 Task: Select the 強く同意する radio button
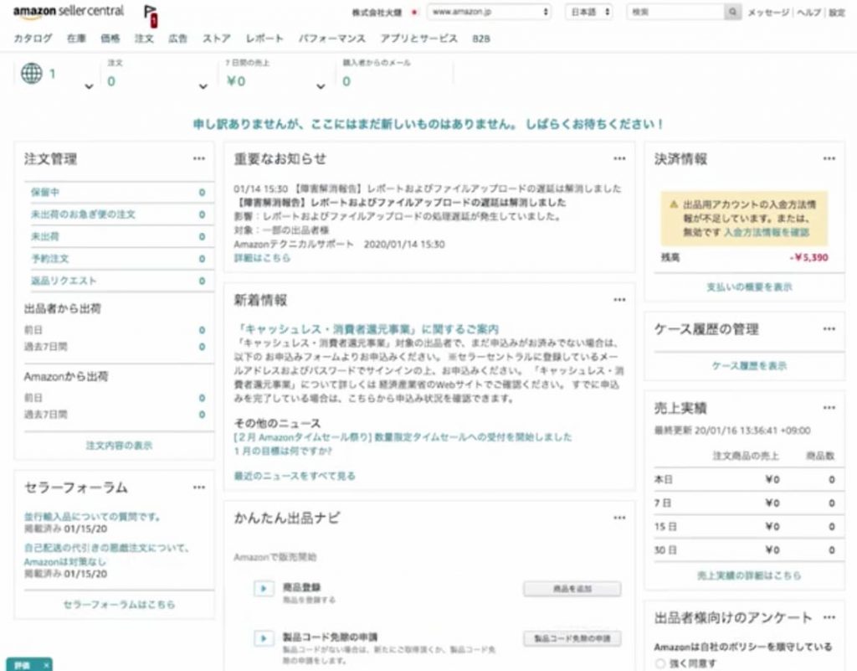tap(660, 663)
